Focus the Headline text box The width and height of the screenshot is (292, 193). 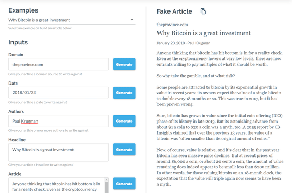pos(58,152)
